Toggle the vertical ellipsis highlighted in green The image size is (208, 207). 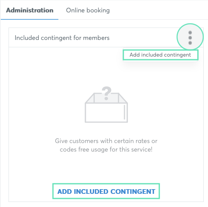190,38
